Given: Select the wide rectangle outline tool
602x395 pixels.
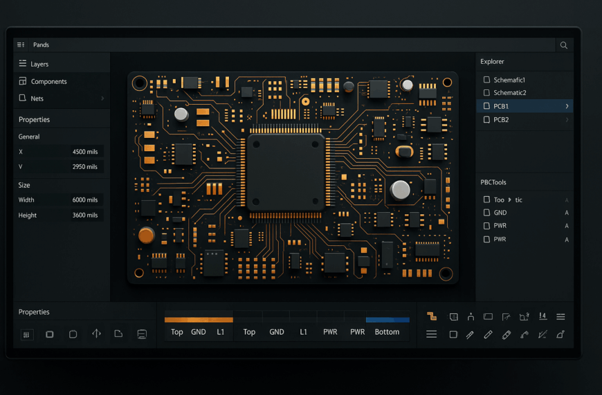Looking at the screenshot, I should (488, 317).
